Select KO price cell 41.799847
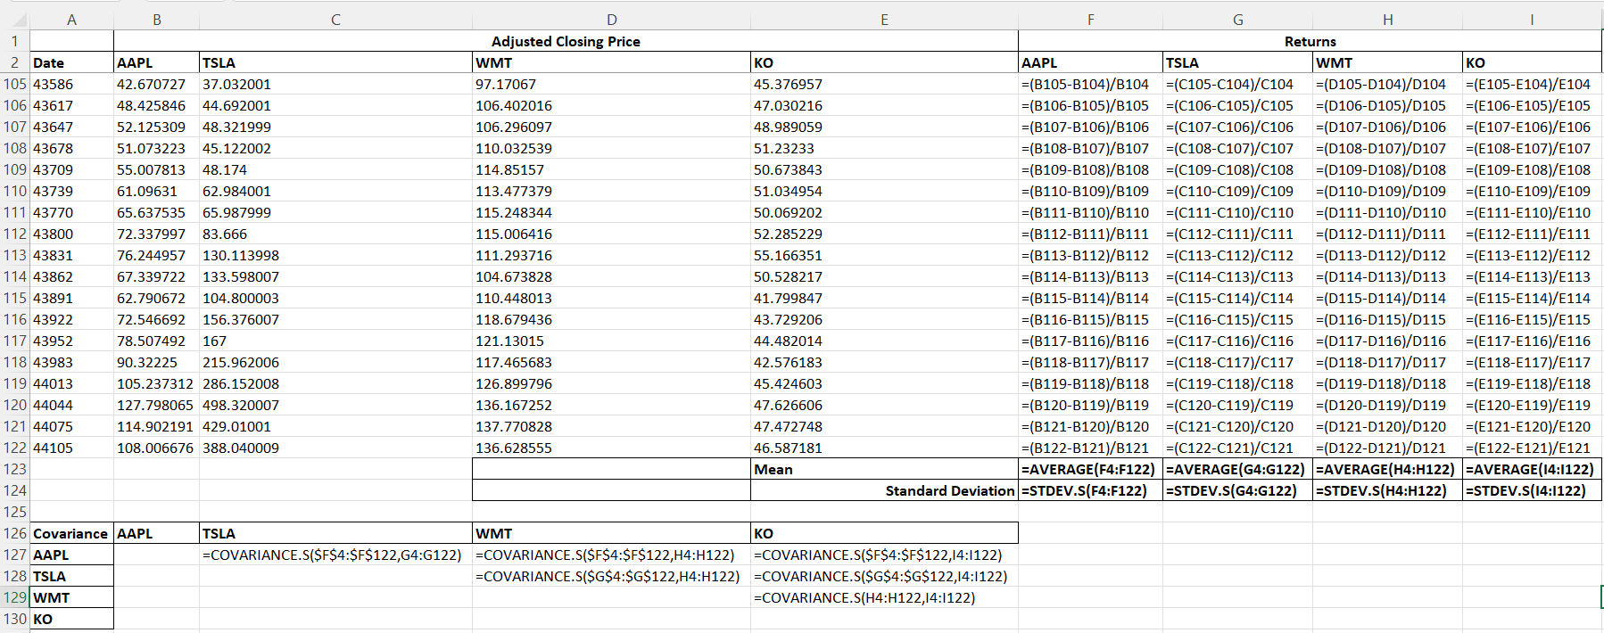Image resolution: width=1604 pixels, height=633 pixels. tap(884, 298)
